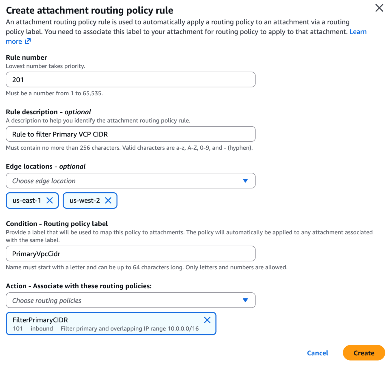Cancel the routing policy rule creation
Screen dimensions: 392x365
point(317,353)
